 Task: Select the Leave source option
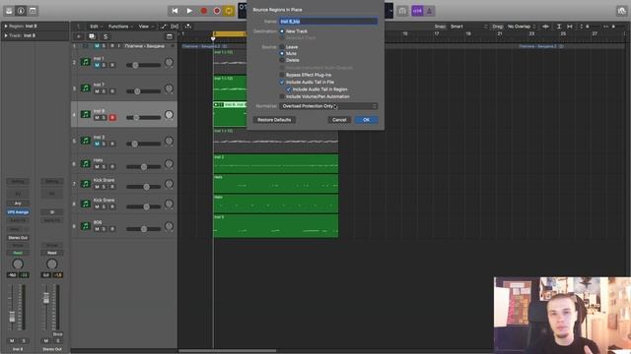[282, 47]
